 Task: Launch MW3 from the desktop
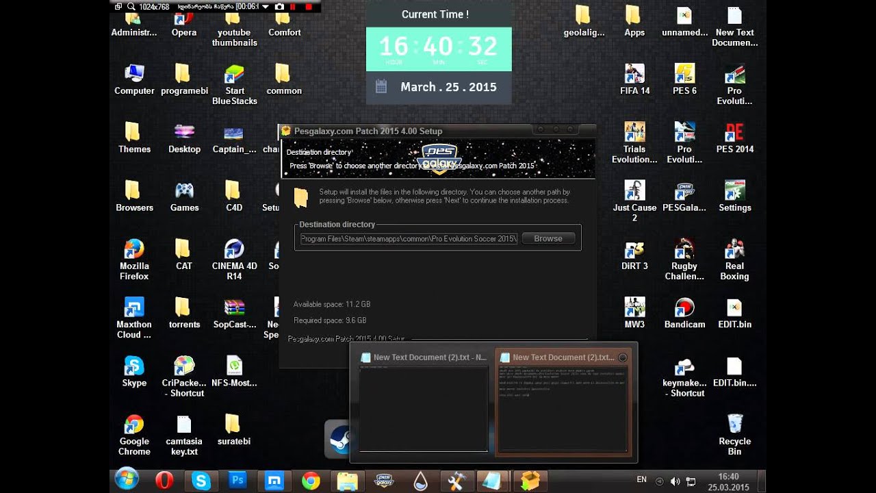(x=634, y=314)
